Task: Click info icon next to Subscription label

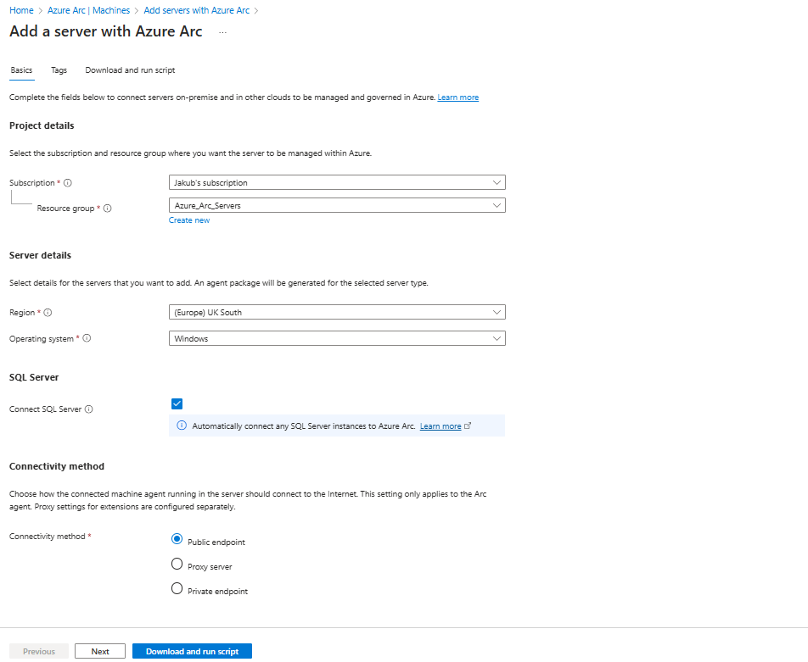Action: point(68,183)
